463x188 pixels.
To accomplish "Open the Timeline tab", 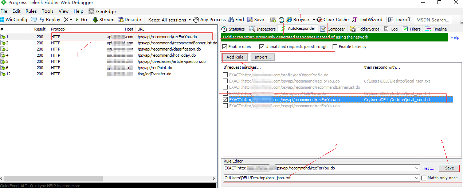I will 436,29.
